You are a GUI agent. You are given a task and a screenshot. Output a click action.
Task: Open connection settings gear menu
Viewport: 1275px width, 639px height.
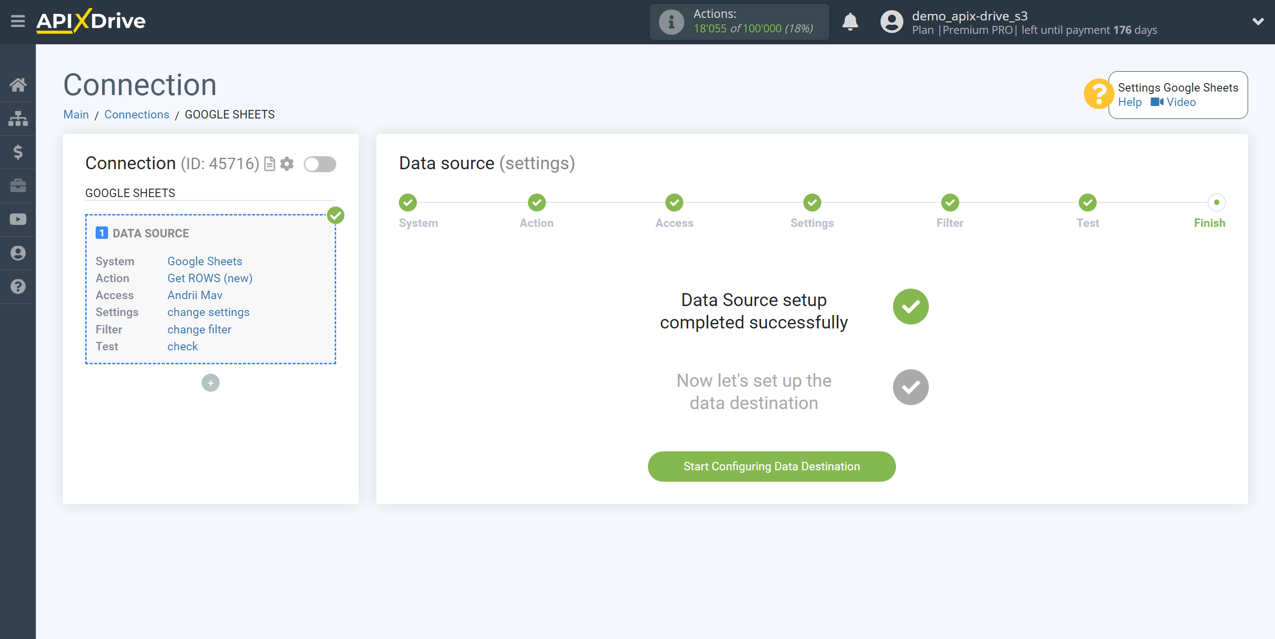pos(287,164)
